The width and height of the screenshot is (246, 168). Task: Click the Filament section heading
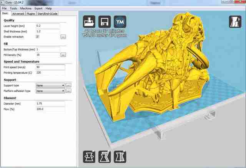pyautogui.click(x=10, y=98)
